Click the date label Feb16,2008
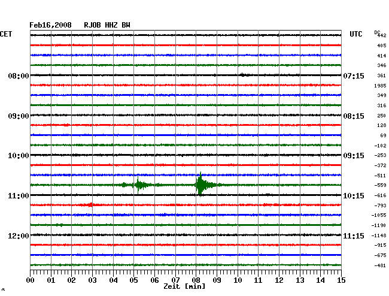Image resolution: width=389 pixels, height=296 pixels. (50, 25)
